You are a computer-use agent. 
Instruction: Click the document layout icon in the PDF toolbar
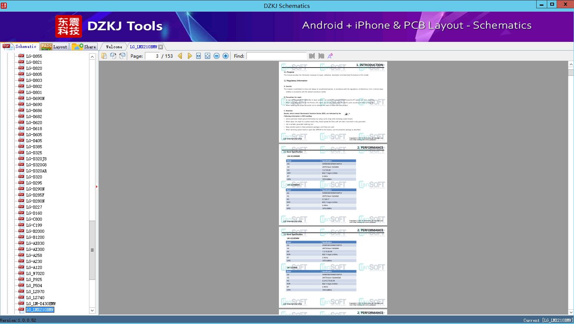pyautogui.click(x=104, y=56)
